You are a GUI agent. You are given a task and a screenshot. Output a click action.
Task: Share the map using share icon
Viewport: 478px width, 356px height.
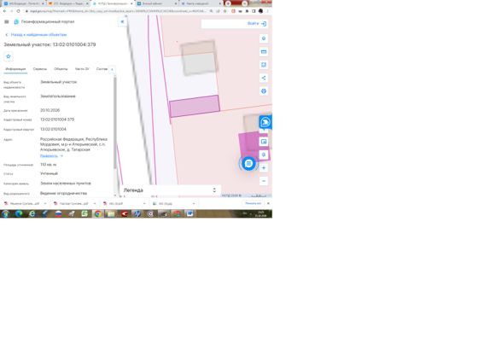tap(264, 78)
